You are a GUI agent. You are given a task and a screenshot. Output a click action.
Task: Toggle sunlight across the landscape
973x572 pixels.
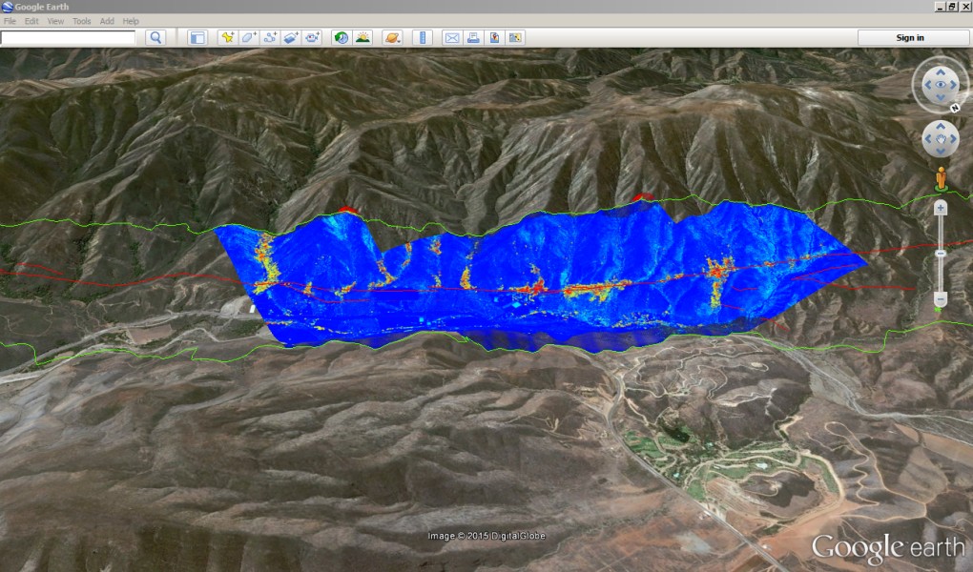(x=362, y=37)
